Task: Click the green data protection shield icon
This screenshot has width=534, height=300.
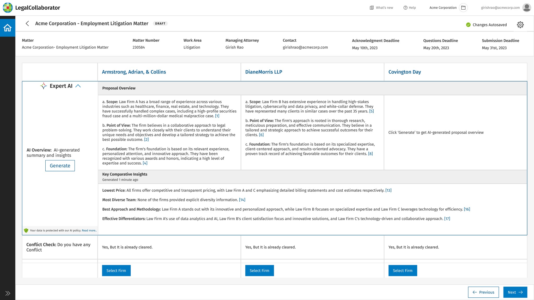Action: click(26, 230)
